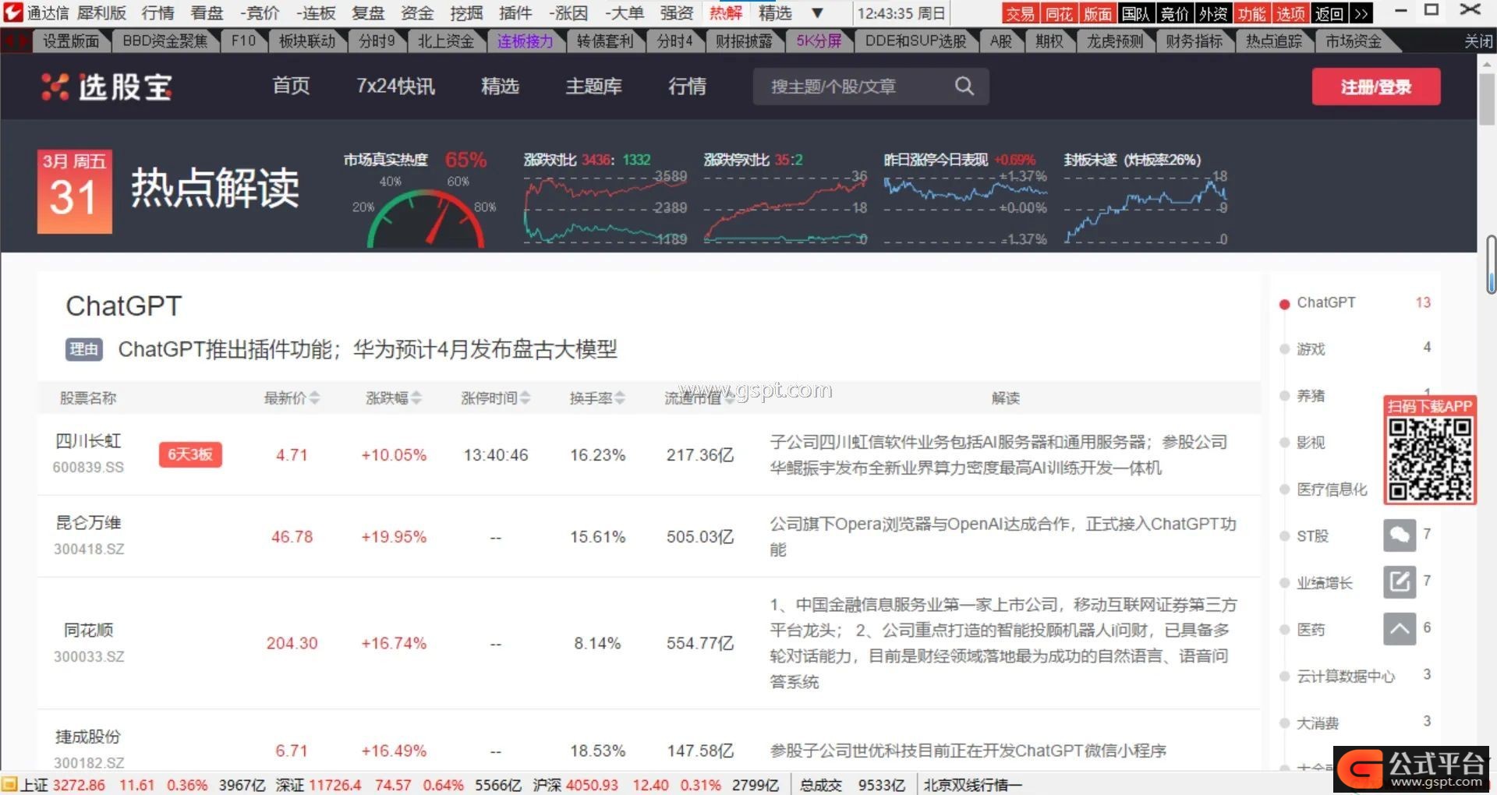Viewport: 1497px width, 795px height.
Task: Click the search magnifier icon
Action: pyautogui.click(x=964, y=87)
